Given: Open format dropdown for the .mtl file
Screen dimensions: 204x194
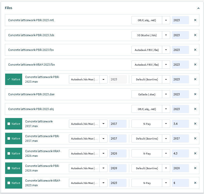Looking at the screenshot, I should point(166,20).
